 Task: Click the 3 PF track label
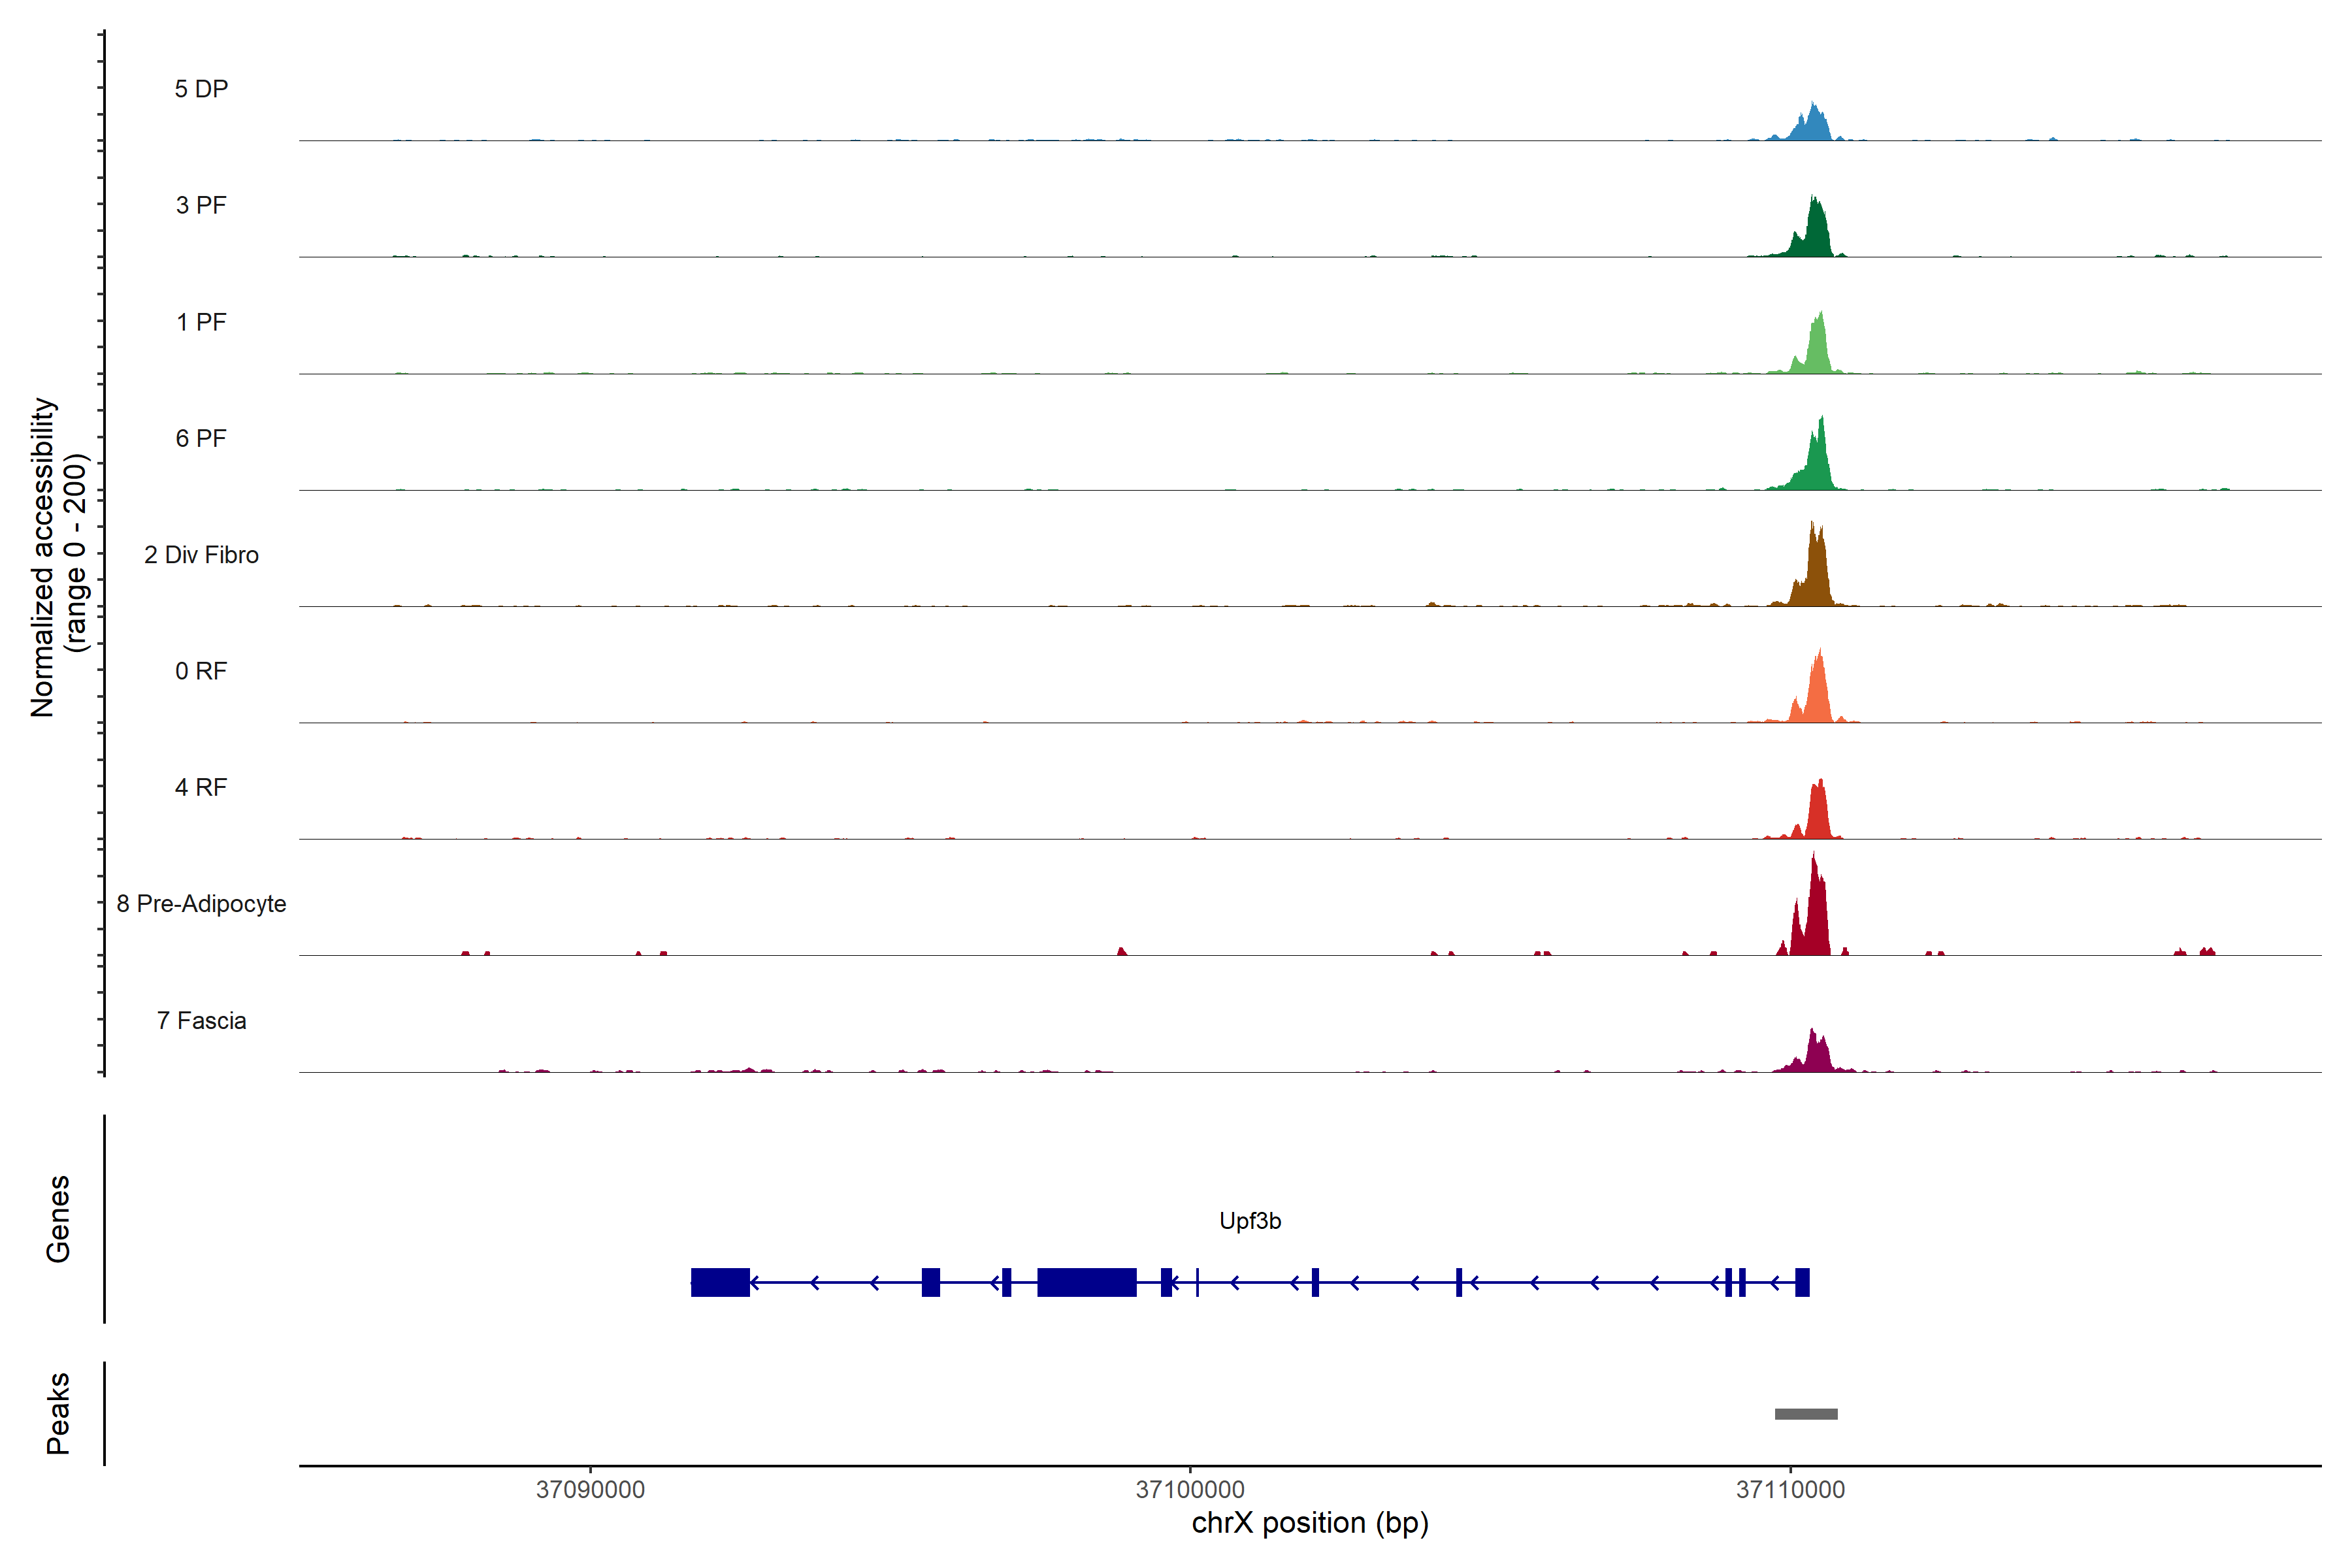tap(201, 205)
